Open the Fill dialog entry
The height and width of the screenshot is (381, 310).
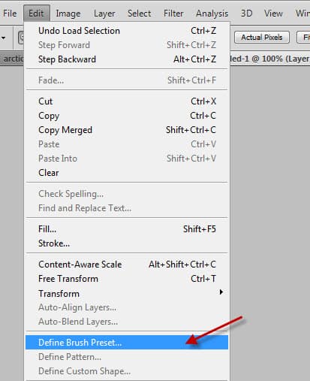coord(127,229)
